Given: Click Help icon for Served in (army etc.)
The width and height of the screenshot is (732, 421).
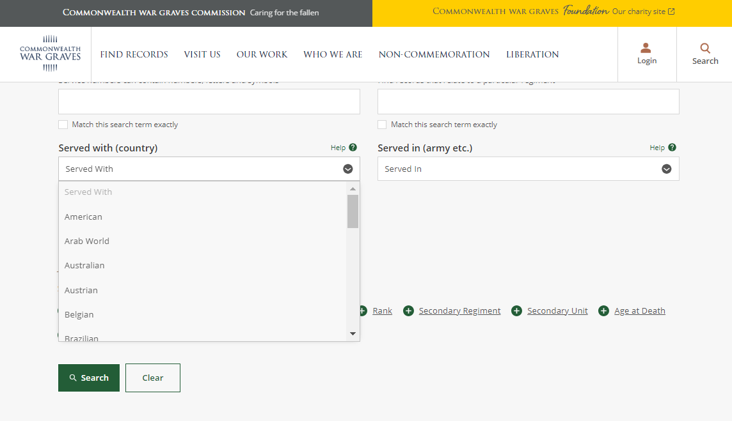Looking at the screenshot, I should [672, 148].
